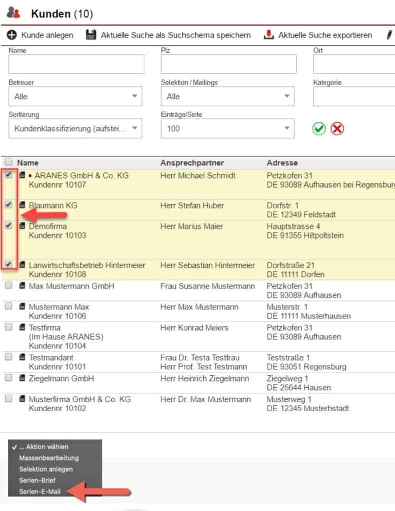Expand the Einträge/Seite dropdown

228,128
